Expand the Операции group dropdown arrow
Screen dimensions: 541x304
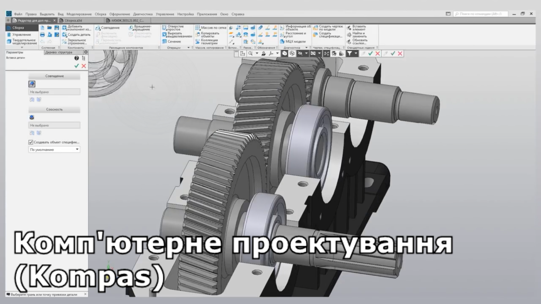click(188, 48)
